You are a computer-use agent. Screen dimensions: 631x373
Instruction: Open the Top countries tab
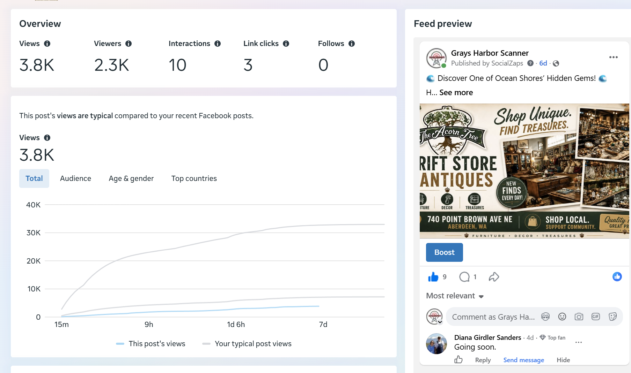194,178
